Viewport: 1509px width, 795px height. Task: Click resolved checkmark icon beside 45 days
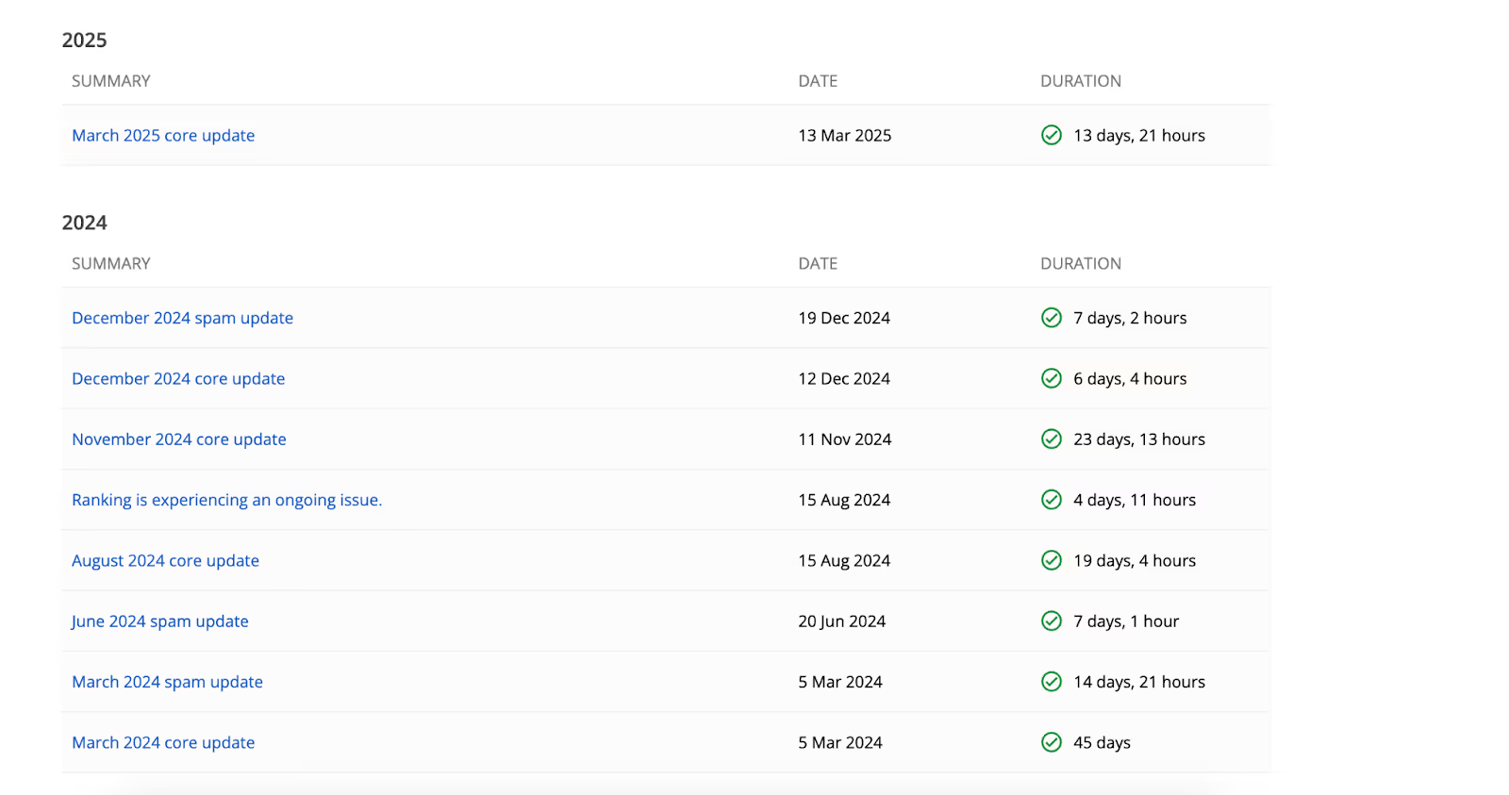point(1052,742)
